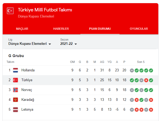Viewport: 165px width, 121px height.
Task: Click the Turkish flag logo in header
Action: coord(10,11)
